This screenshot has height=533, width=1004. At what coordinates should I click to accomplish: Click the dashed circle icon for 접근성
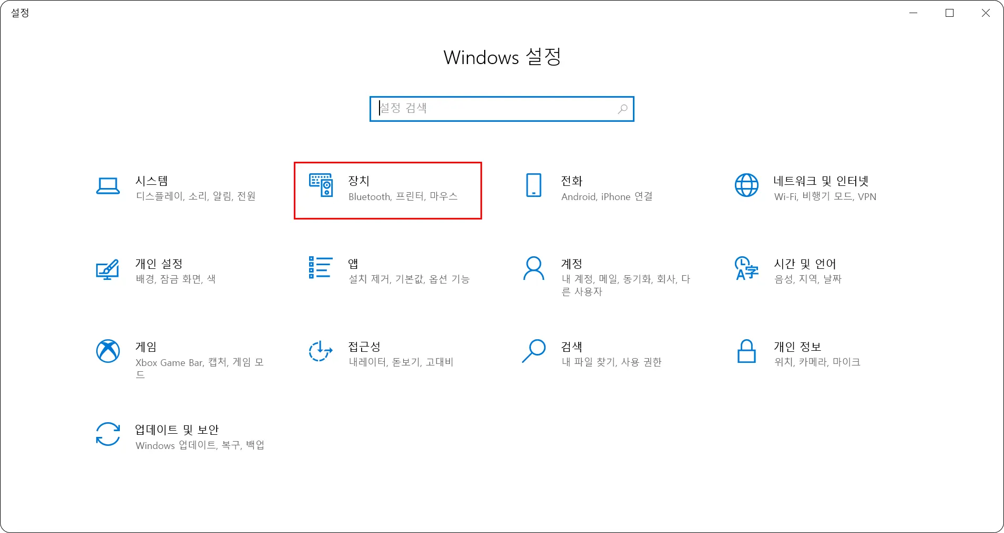321,351
